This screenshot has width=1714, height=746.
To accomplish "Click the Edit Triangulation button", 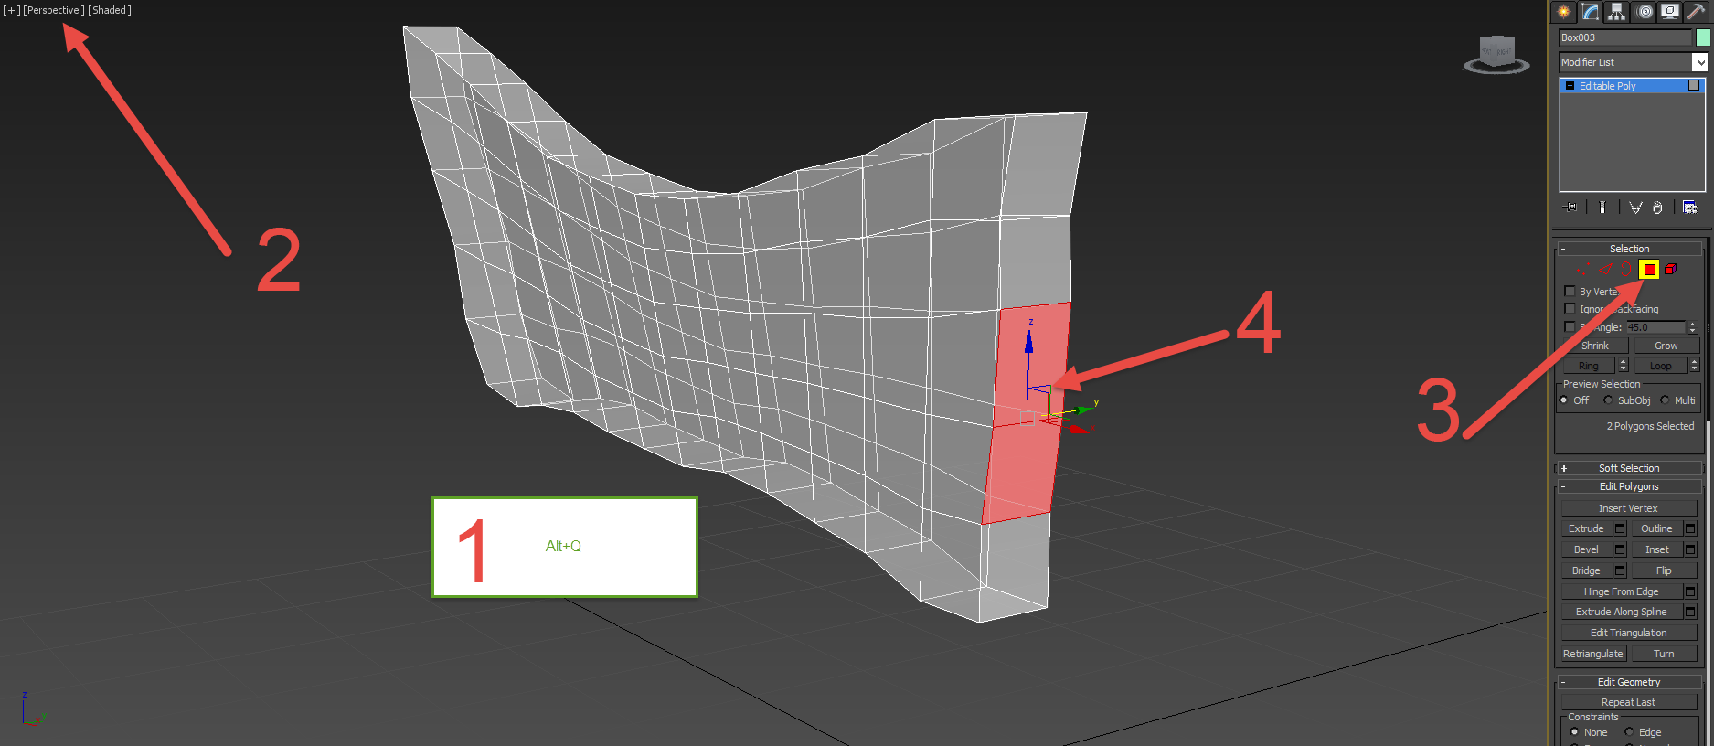I will point(1628,633).
